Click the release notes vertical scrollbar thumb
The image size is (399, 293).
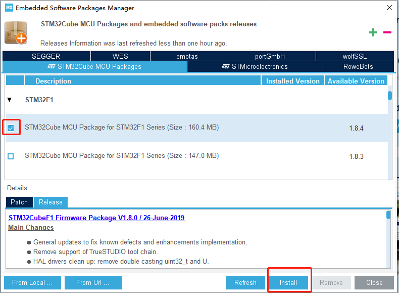(x=388, y=215)
